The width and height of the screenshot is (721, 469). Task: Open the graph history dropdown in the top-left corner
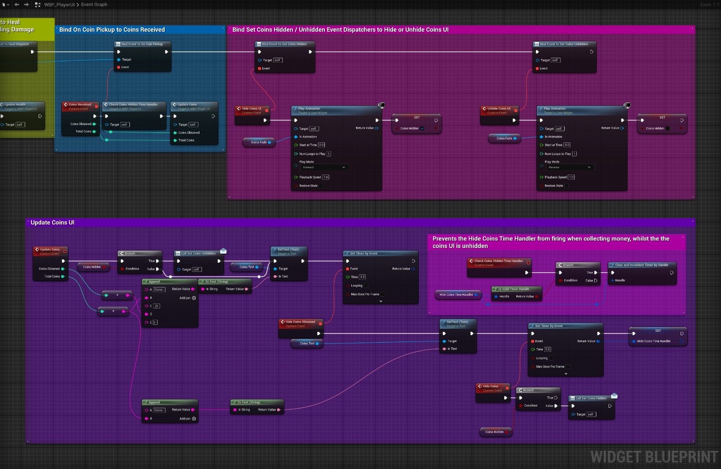(x=5, y=4)
